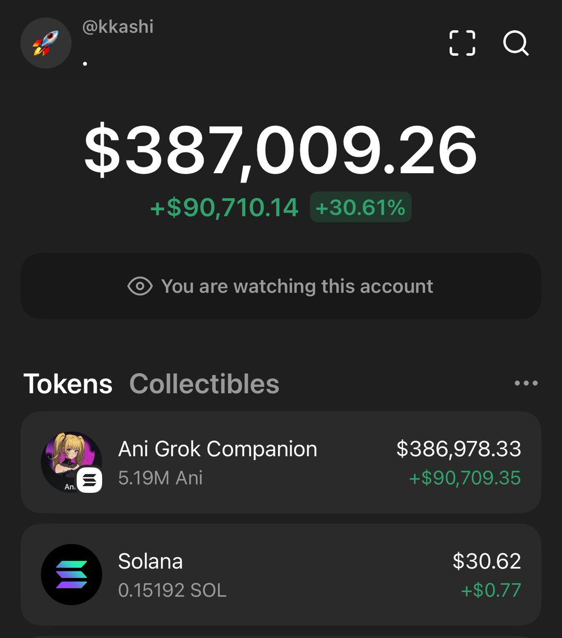Open the three-dots token options menu
This screenshot has width=562, height=638.
tap(526, 383)
